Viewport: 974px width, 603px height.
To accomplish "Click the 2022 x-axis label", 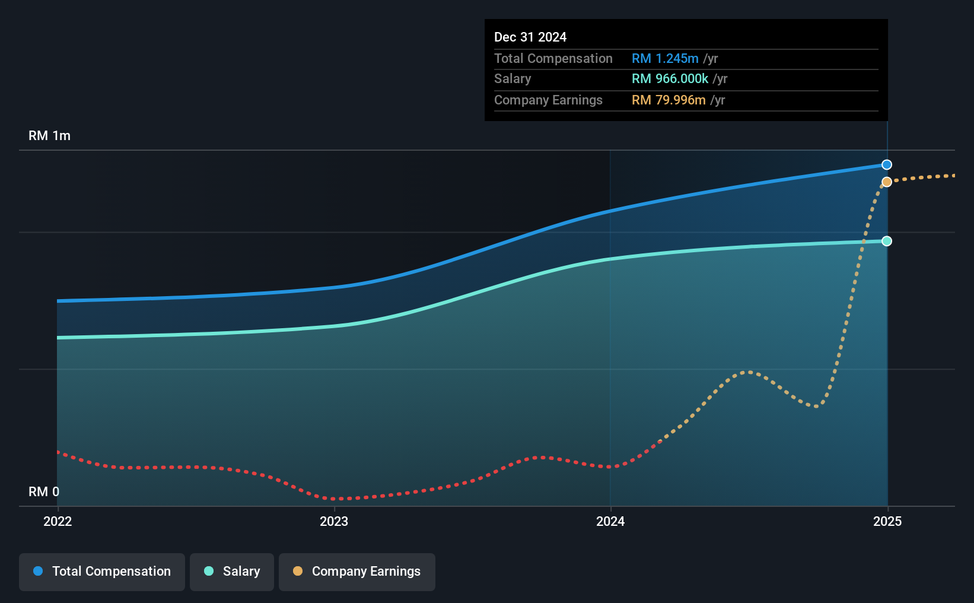I will [x=58, y=521].
